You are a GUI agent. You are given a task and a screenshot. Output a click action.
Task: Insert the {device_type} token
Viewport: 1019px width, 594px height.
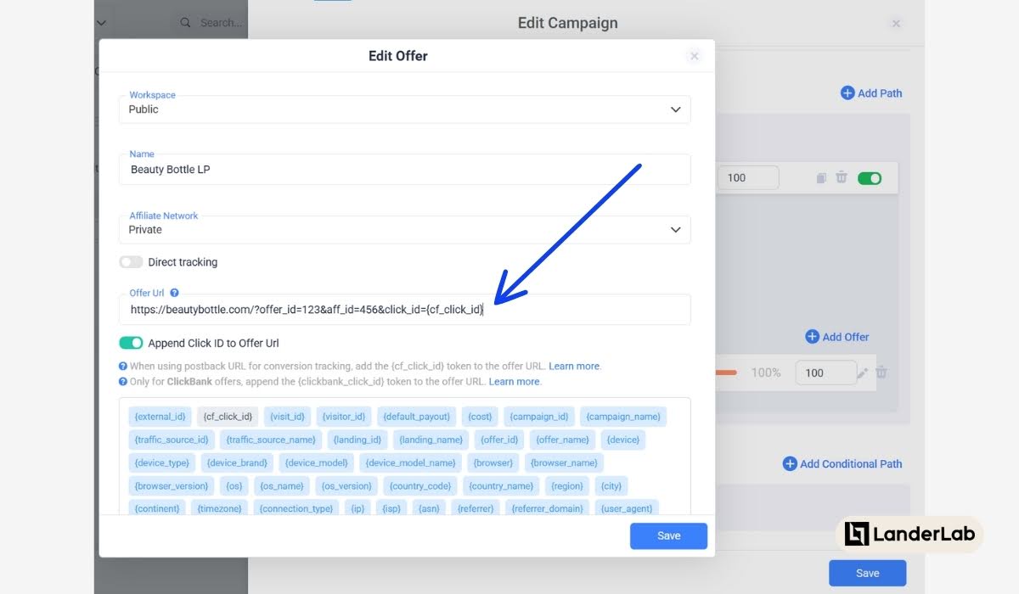tap(161, 462)
